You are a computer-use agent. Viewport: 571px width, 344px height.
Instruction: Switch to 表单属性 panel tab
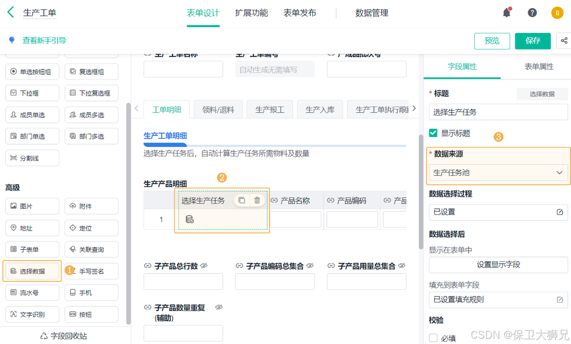point(539,67)
